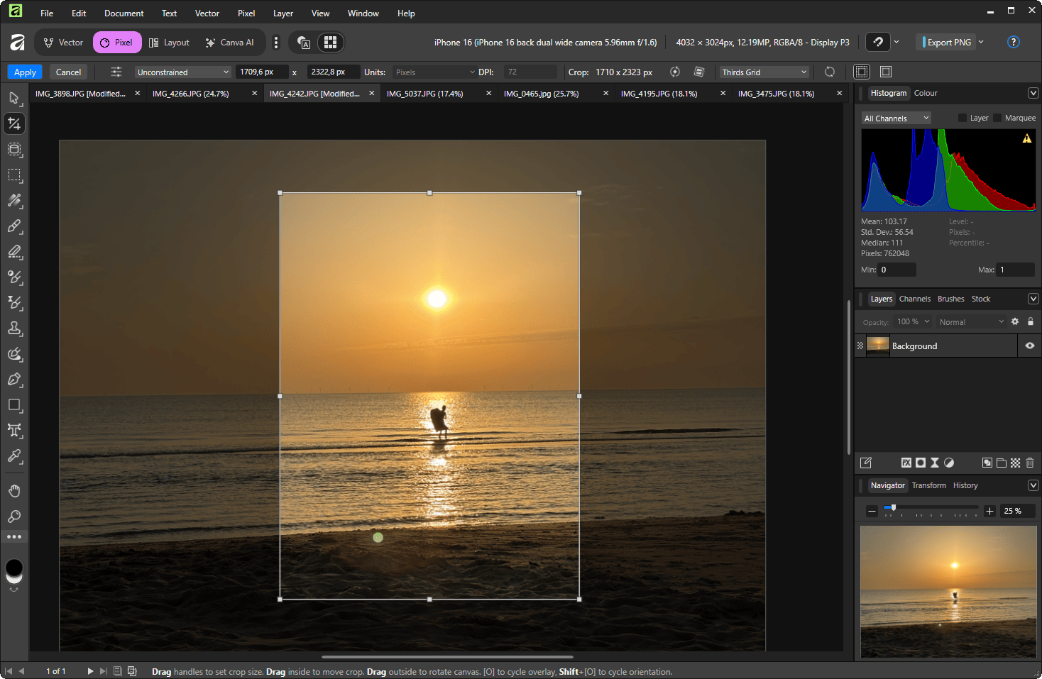
Task: Open the Unconstrained crop mode dropdown
Action: [x=183, y=72]
